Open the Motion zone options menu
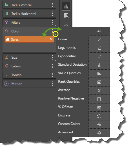The image size is (131, 150). 52,84
